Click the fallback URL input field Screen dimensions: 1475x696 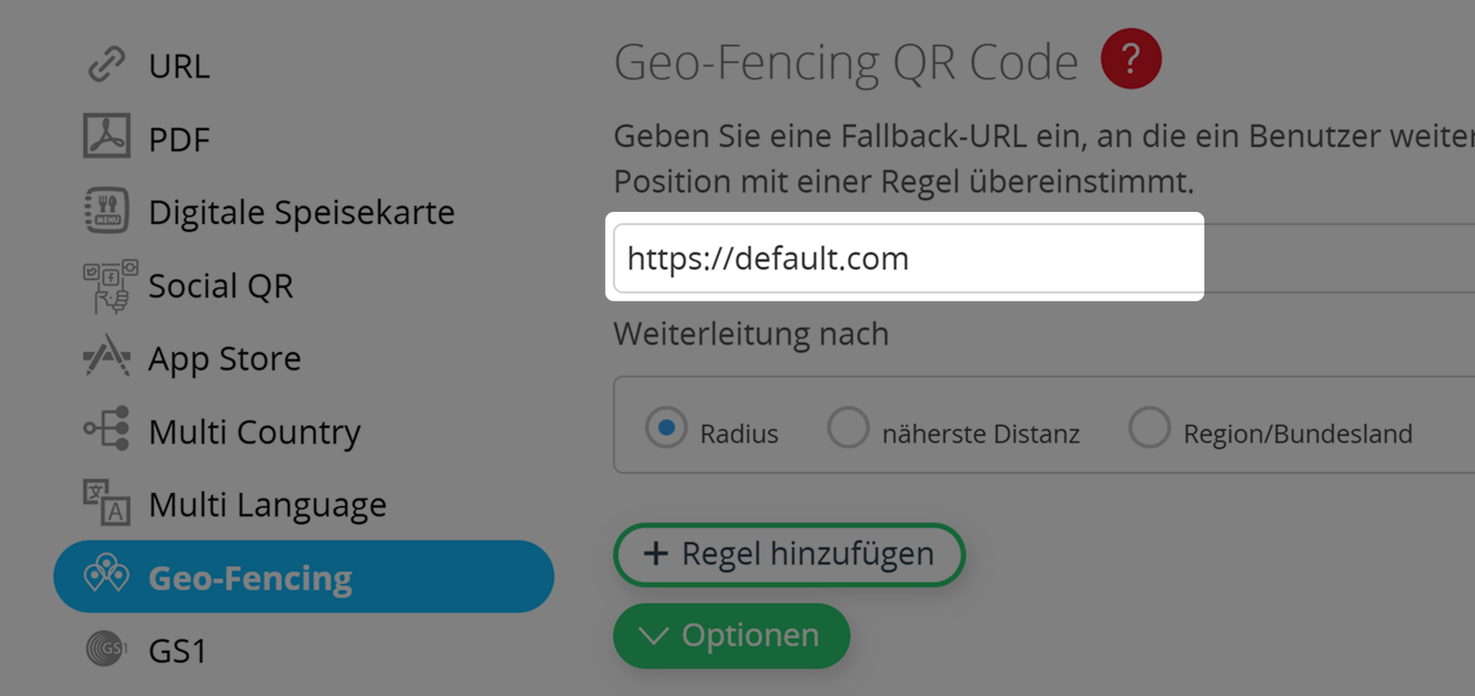[906, 258]
